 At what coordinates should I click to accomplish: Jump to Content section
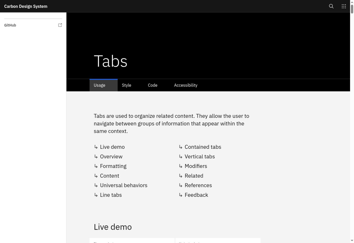click(110, 176)
